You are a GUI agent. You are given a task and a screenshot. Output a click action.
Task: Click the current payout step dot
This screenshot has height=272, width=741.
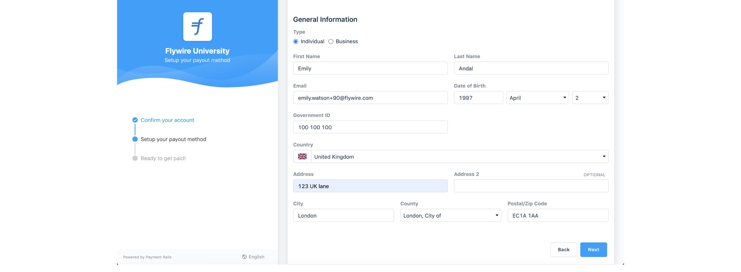(x=135, y=139)
